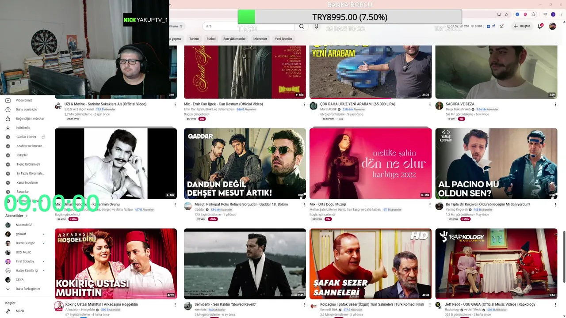This screenshot has width=566, height=318.
Task: Open the account avatar menu
Action: (x=552, y=26)
